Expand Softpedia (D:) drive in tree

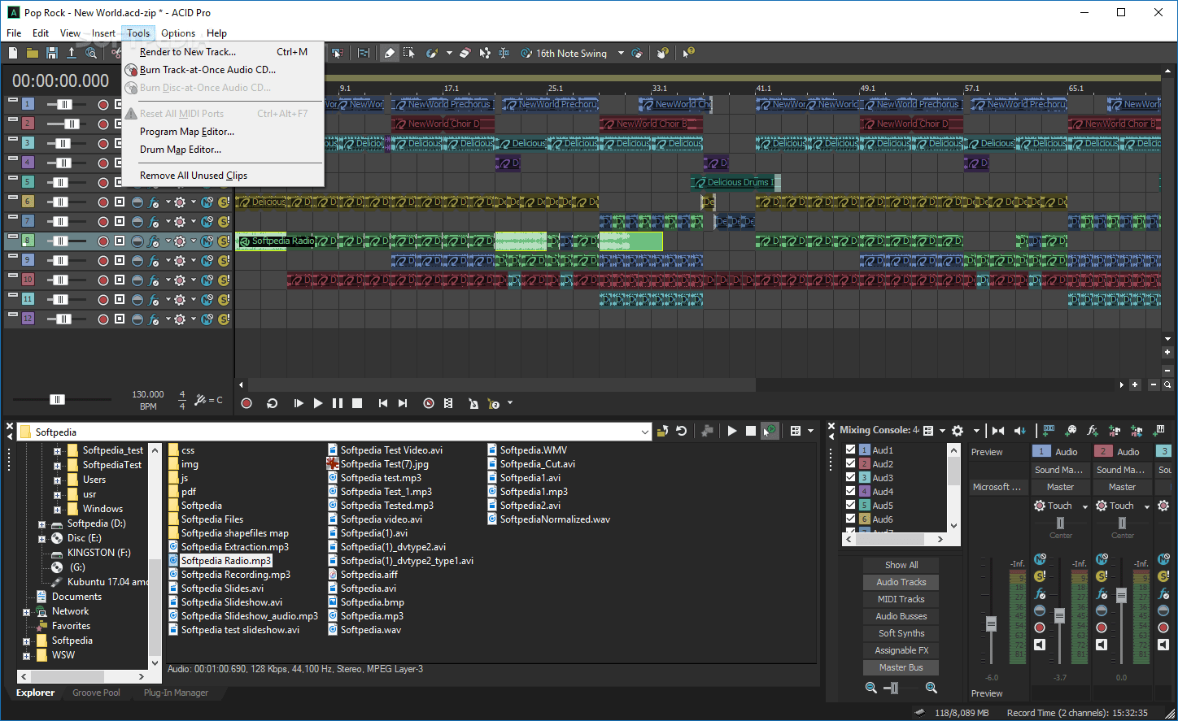[x=41, y=524]
